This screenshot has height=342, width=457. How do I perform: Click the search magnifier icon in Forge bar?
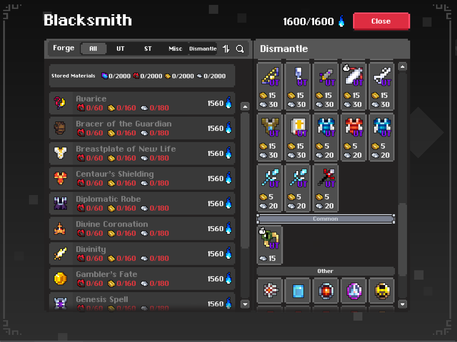(x=240, y=49)
